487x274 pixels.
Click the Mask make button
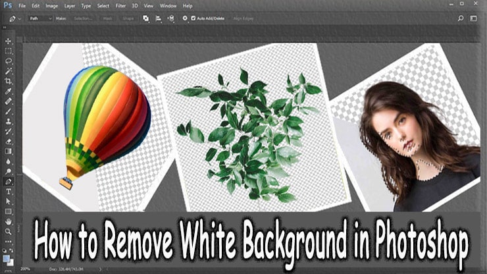pos(107,18)
